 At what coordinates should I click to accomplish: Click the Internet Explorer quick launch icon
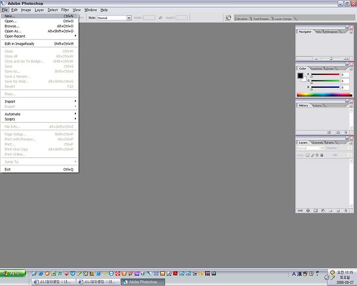(41, 273)
